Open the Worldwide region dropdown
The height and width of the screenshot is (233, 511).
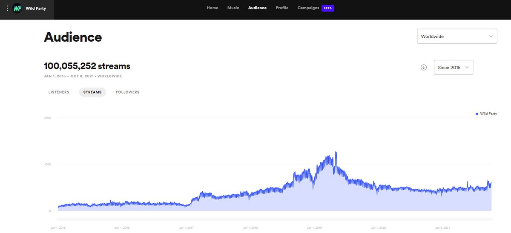click(x=457, y=36)
